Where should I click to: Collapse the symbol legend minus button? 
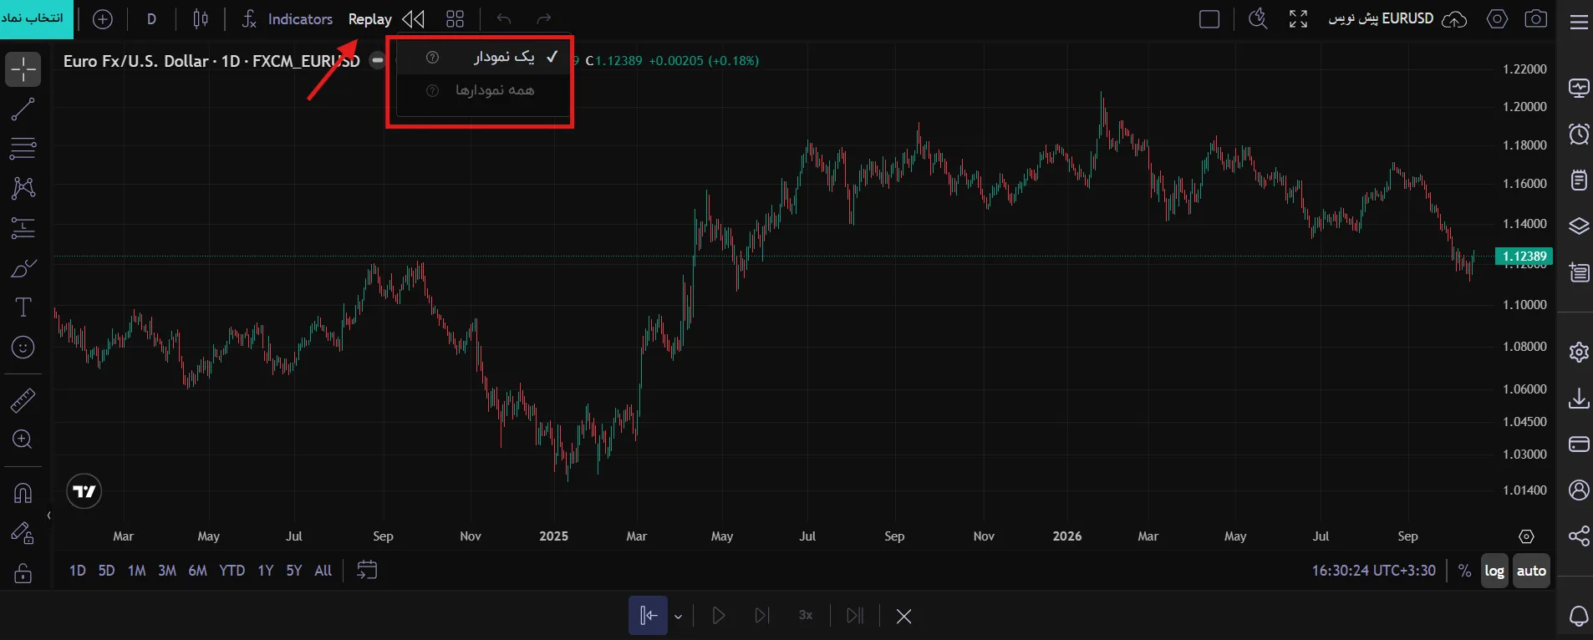pyautogui.click(x=378, y=60)
